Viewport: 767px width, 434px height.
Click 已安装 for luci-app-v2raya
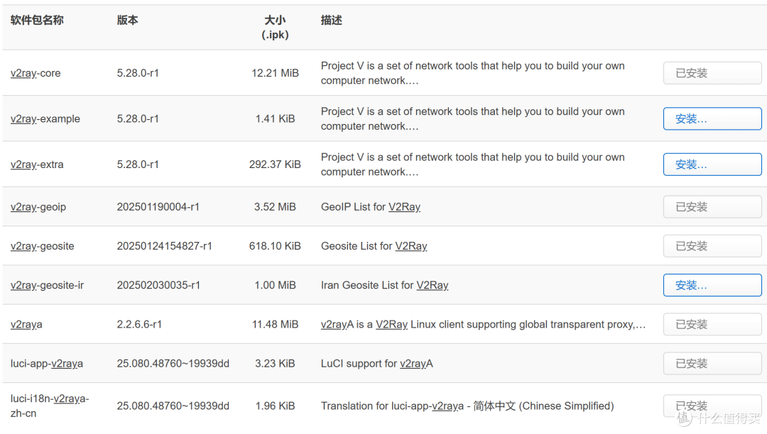pyautogui.click(x=712, y=363)
